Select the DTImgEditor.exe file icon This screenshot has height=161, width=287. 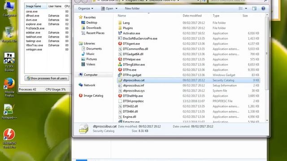[120, 64]
